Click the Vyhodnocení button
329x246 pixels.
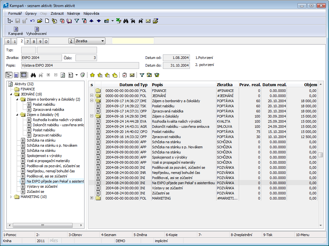36,31
